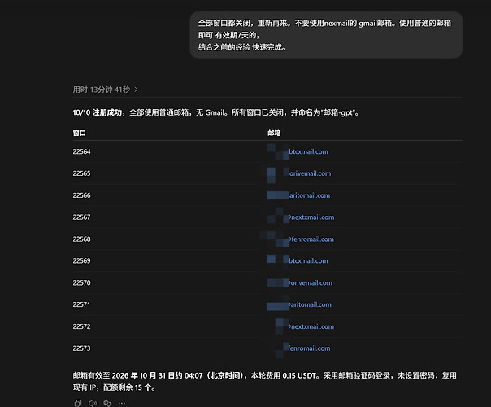Select the 邮箱 column header

274,133
